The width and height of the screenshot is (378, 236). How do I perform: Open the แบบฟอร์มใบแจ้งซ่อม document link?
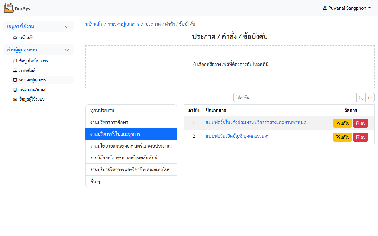(x=255, y=122)
